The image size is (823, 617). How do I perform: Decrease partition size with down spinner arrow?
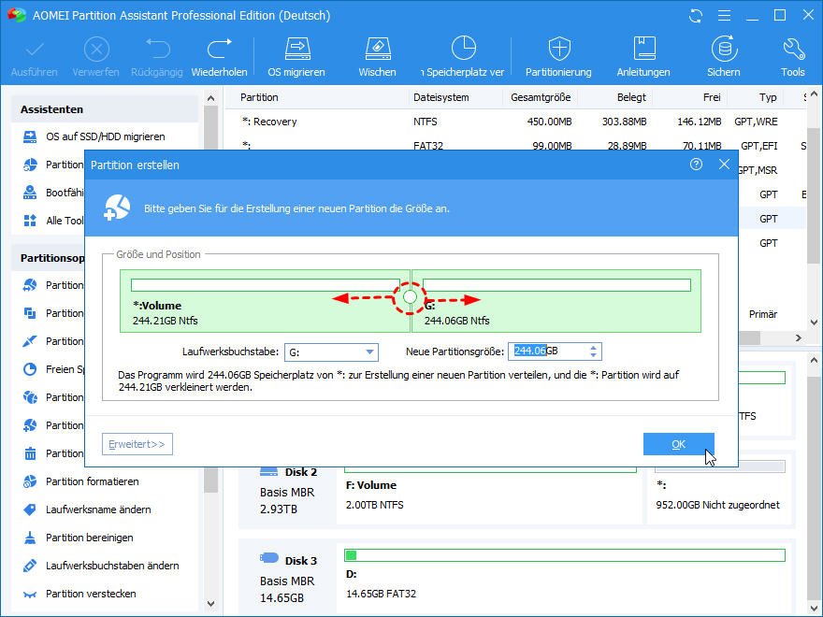(593, 355)
